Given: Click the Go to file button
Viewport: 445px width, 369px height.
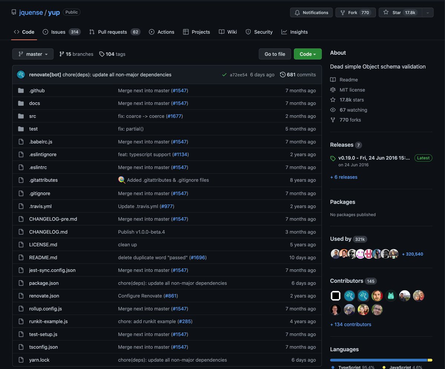Looking at the screenshot, I should coord(275,54).
